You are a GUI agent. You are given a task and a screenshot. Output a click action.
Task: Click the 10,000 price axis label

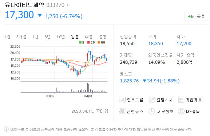coord(15,78)
